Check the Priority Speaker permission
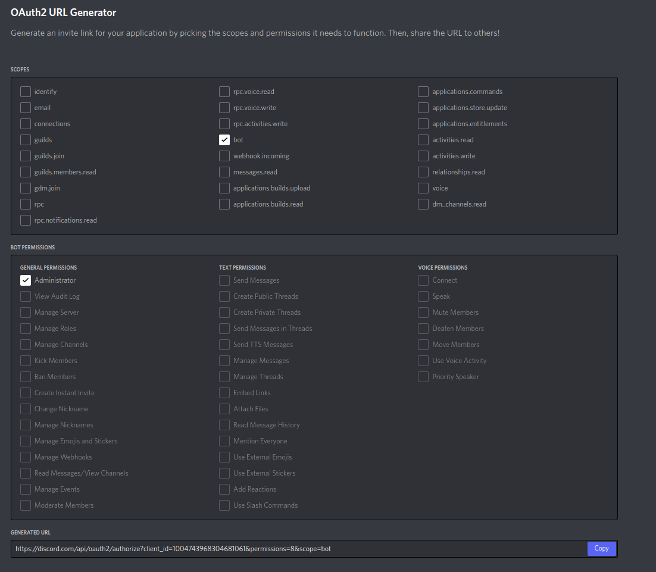The image size is (656, 572). 423,376
